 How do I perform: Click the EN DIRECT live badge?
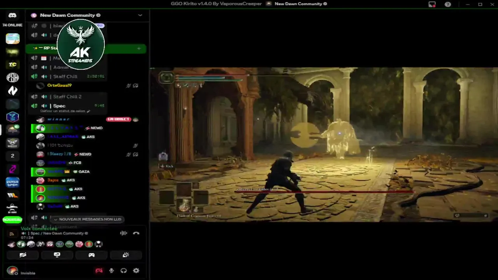click(x=119, y=119)
